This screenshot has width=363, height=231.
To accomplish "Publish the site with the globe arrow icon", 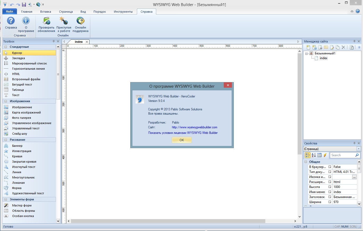I will click(38, 4).
